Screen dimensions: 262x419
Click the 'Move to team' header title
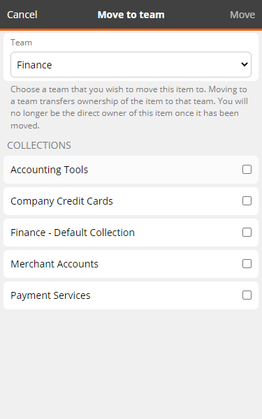pyautogui.click(x=131, y=15)
